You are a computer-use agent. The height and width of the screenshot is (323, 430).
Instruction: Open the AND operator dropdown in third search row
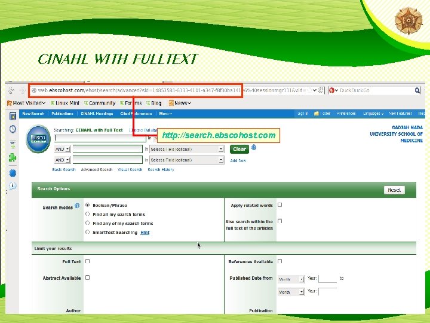coord(62,160)
